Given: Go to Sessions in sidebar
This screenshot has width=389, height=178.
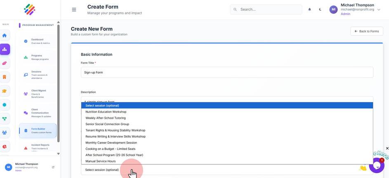Looking at the screenshot, I should click(38, 75).
